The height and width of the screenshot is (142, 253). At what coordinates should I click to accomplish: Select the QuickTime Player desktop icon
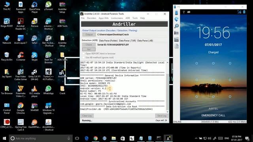[x=34, y=7]
